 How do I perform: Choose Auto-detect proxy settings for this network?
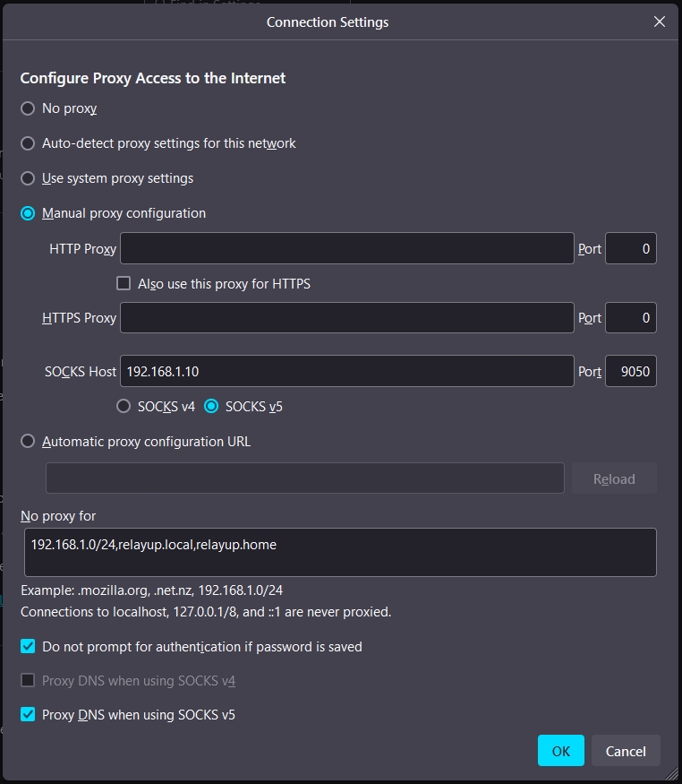tap(28, 143)
